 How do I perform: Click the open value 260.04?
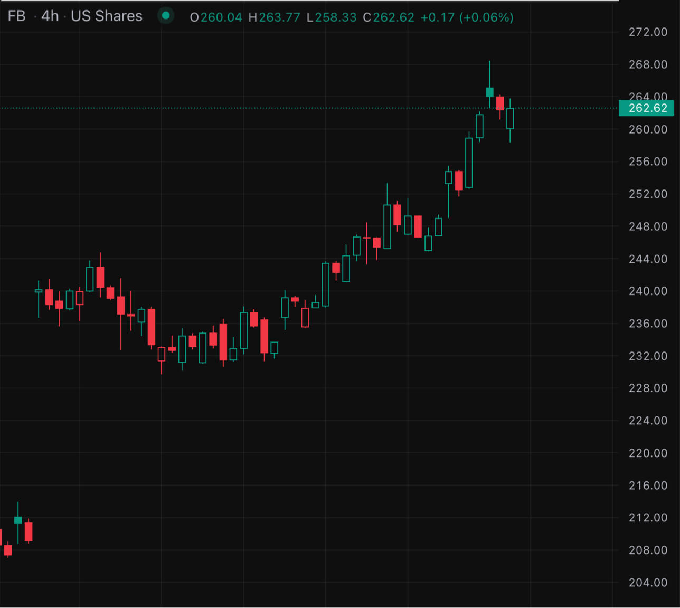221,17
